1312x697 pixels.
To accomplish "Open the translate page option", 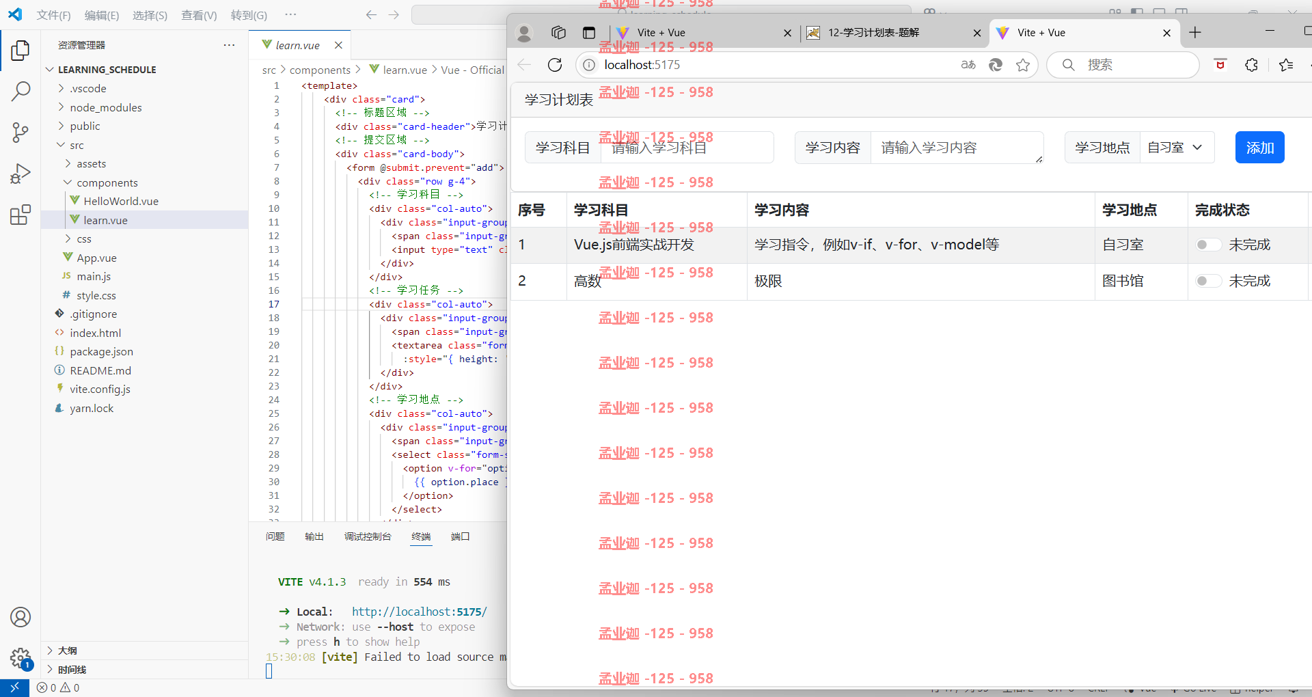I will 968,65.
